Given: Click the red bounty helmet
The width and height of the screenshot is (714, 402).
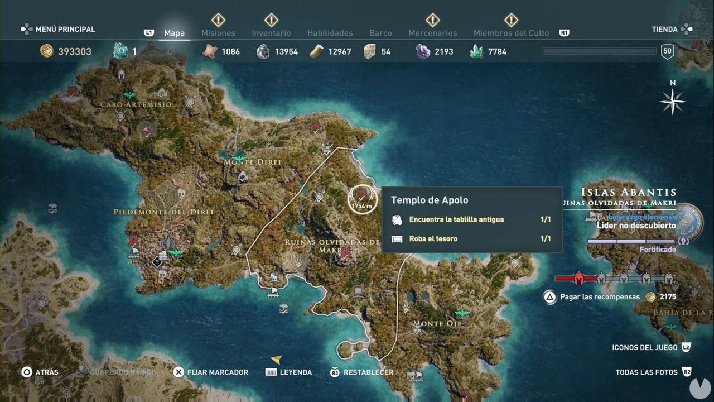Looking at the screenshot, I should [579, 277].
